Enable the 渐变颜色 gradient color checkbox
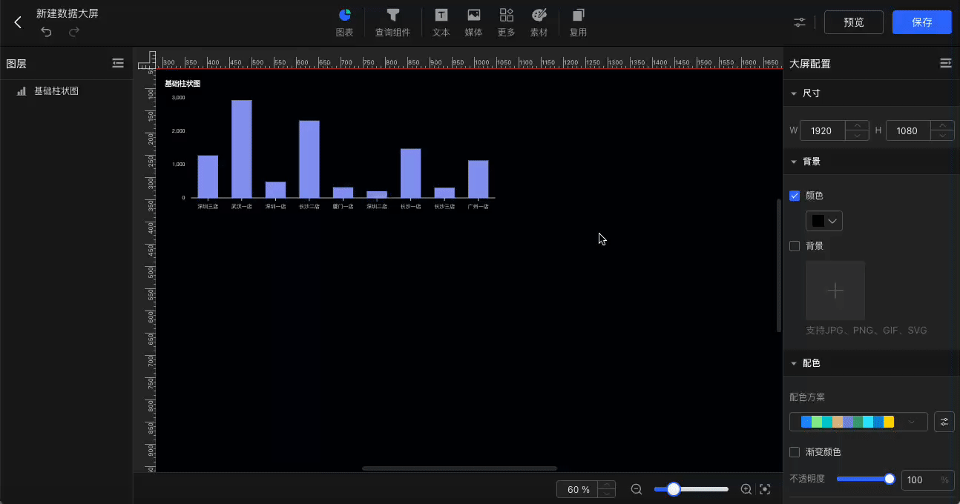This screenshot has height=504, width=960. 794,452
